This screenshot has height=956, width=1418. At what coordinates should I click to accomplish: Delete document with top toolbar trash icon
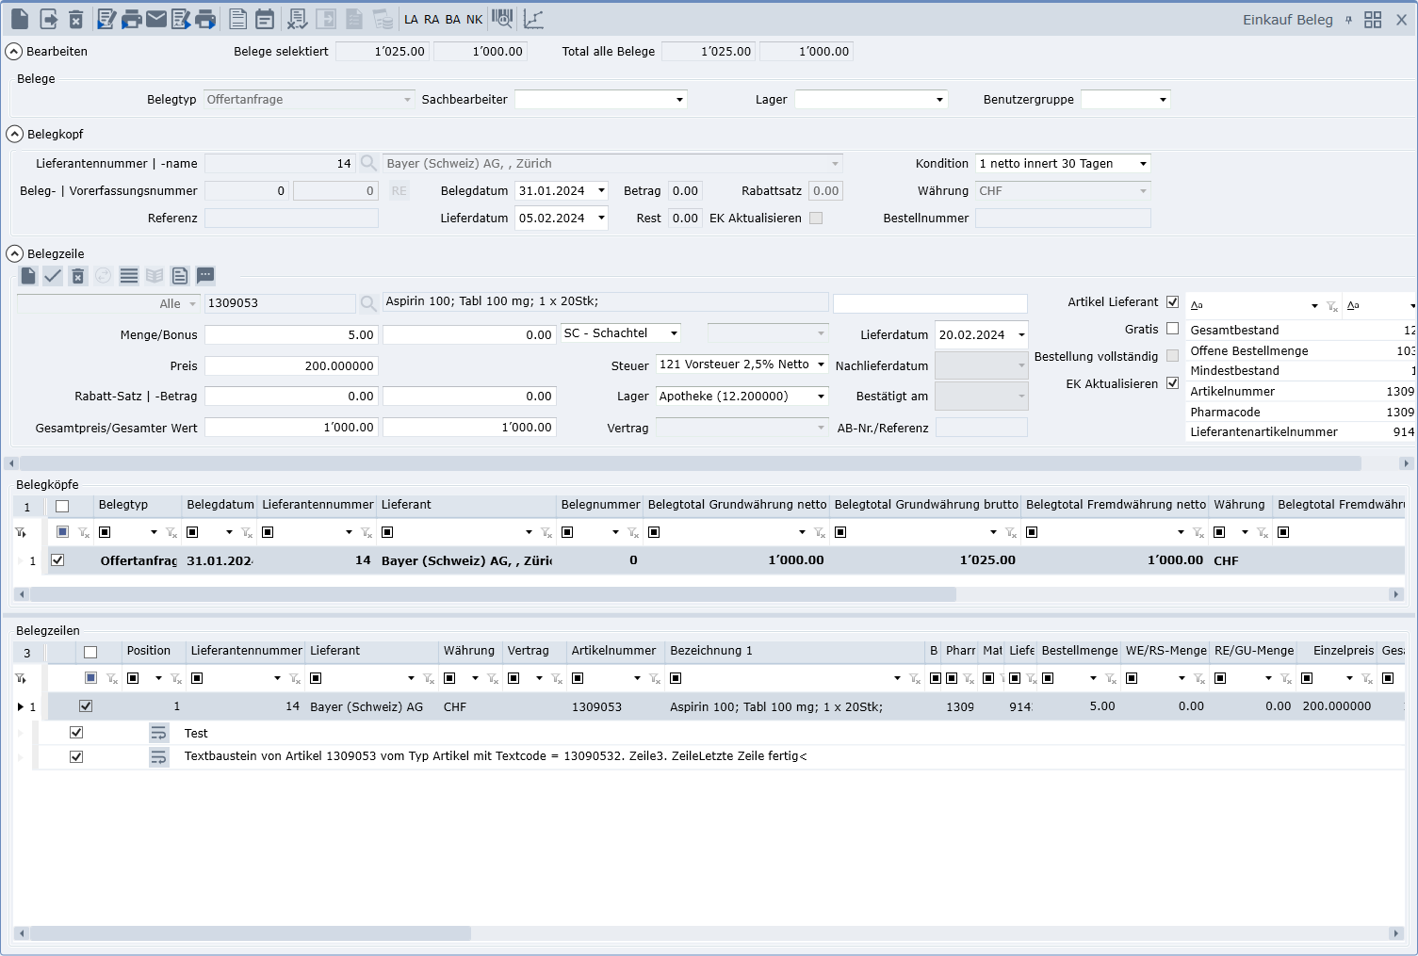point(76,19)
